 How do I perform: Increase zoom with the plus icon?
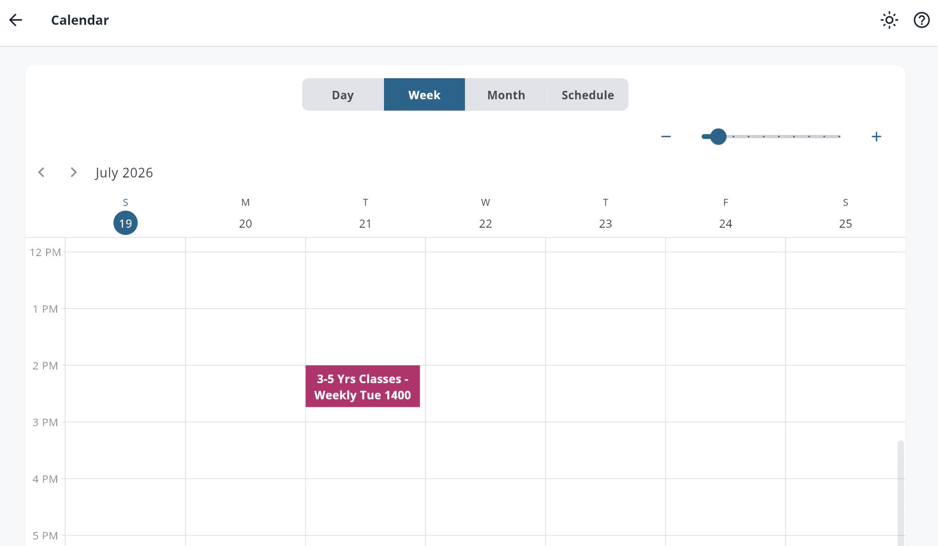[876, 136]
